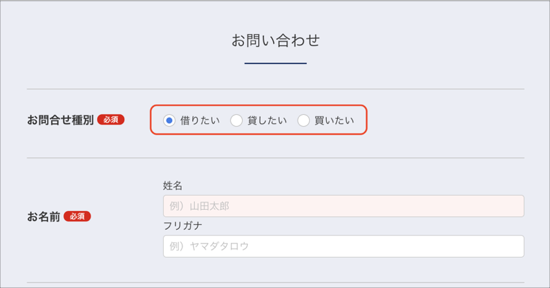The image size is (550, 288).
Task: Click the お問合せ種別 section label
Action: tap(60, 119)
